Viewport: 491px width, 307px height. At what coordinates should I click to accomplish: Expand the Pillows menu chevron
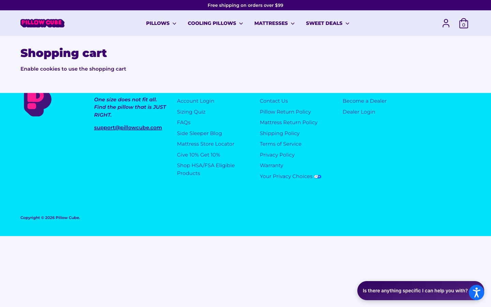174,24
